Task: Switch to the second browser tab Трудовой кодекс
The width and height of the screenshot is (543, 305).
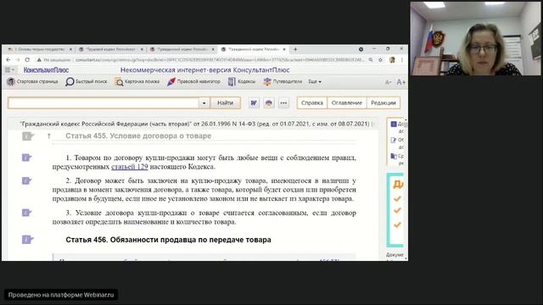Action: pos(110,49)
